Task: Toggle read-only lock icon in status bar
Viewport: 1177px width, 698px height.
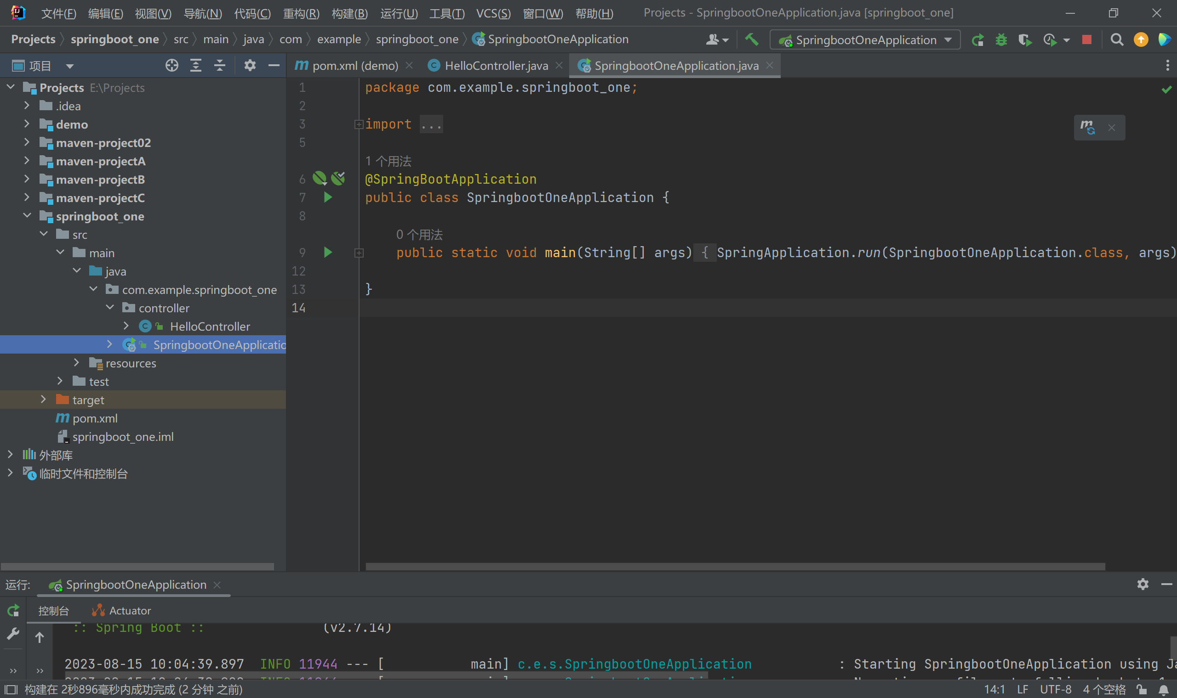Action: point(1142,690)
